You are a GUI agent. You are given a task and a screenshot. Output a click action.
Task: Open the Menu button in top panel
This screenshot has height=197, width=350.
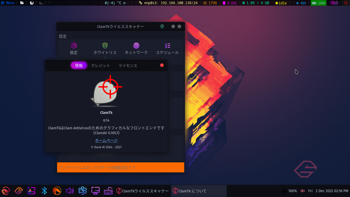tap(8, 3)
